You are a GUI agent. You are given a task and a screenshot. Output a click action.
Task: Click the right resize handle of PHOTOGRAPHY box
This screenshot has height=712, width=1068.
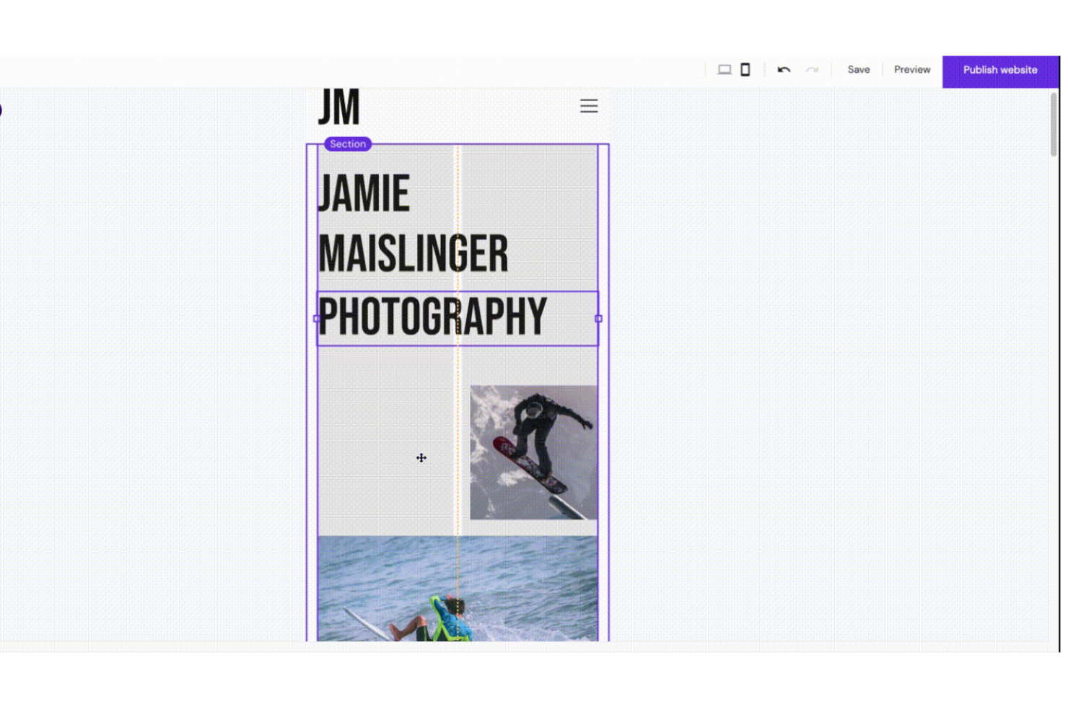pyautogui.click(x=598, y=318)
